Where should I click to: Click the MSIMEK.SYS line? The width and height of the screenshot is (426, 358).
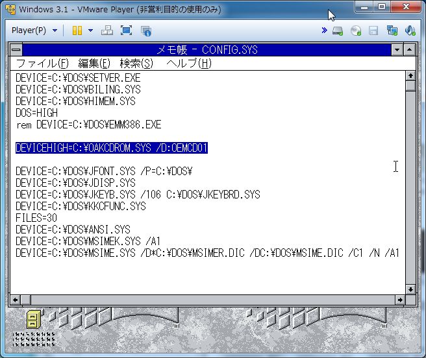tap(88, 241)
